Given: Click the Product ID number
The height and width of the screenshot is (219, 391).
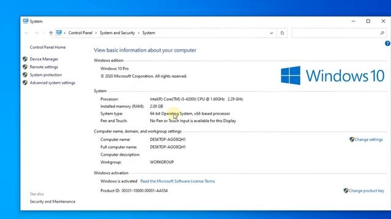Looking at the screenshot, I should tap(145, 190).
